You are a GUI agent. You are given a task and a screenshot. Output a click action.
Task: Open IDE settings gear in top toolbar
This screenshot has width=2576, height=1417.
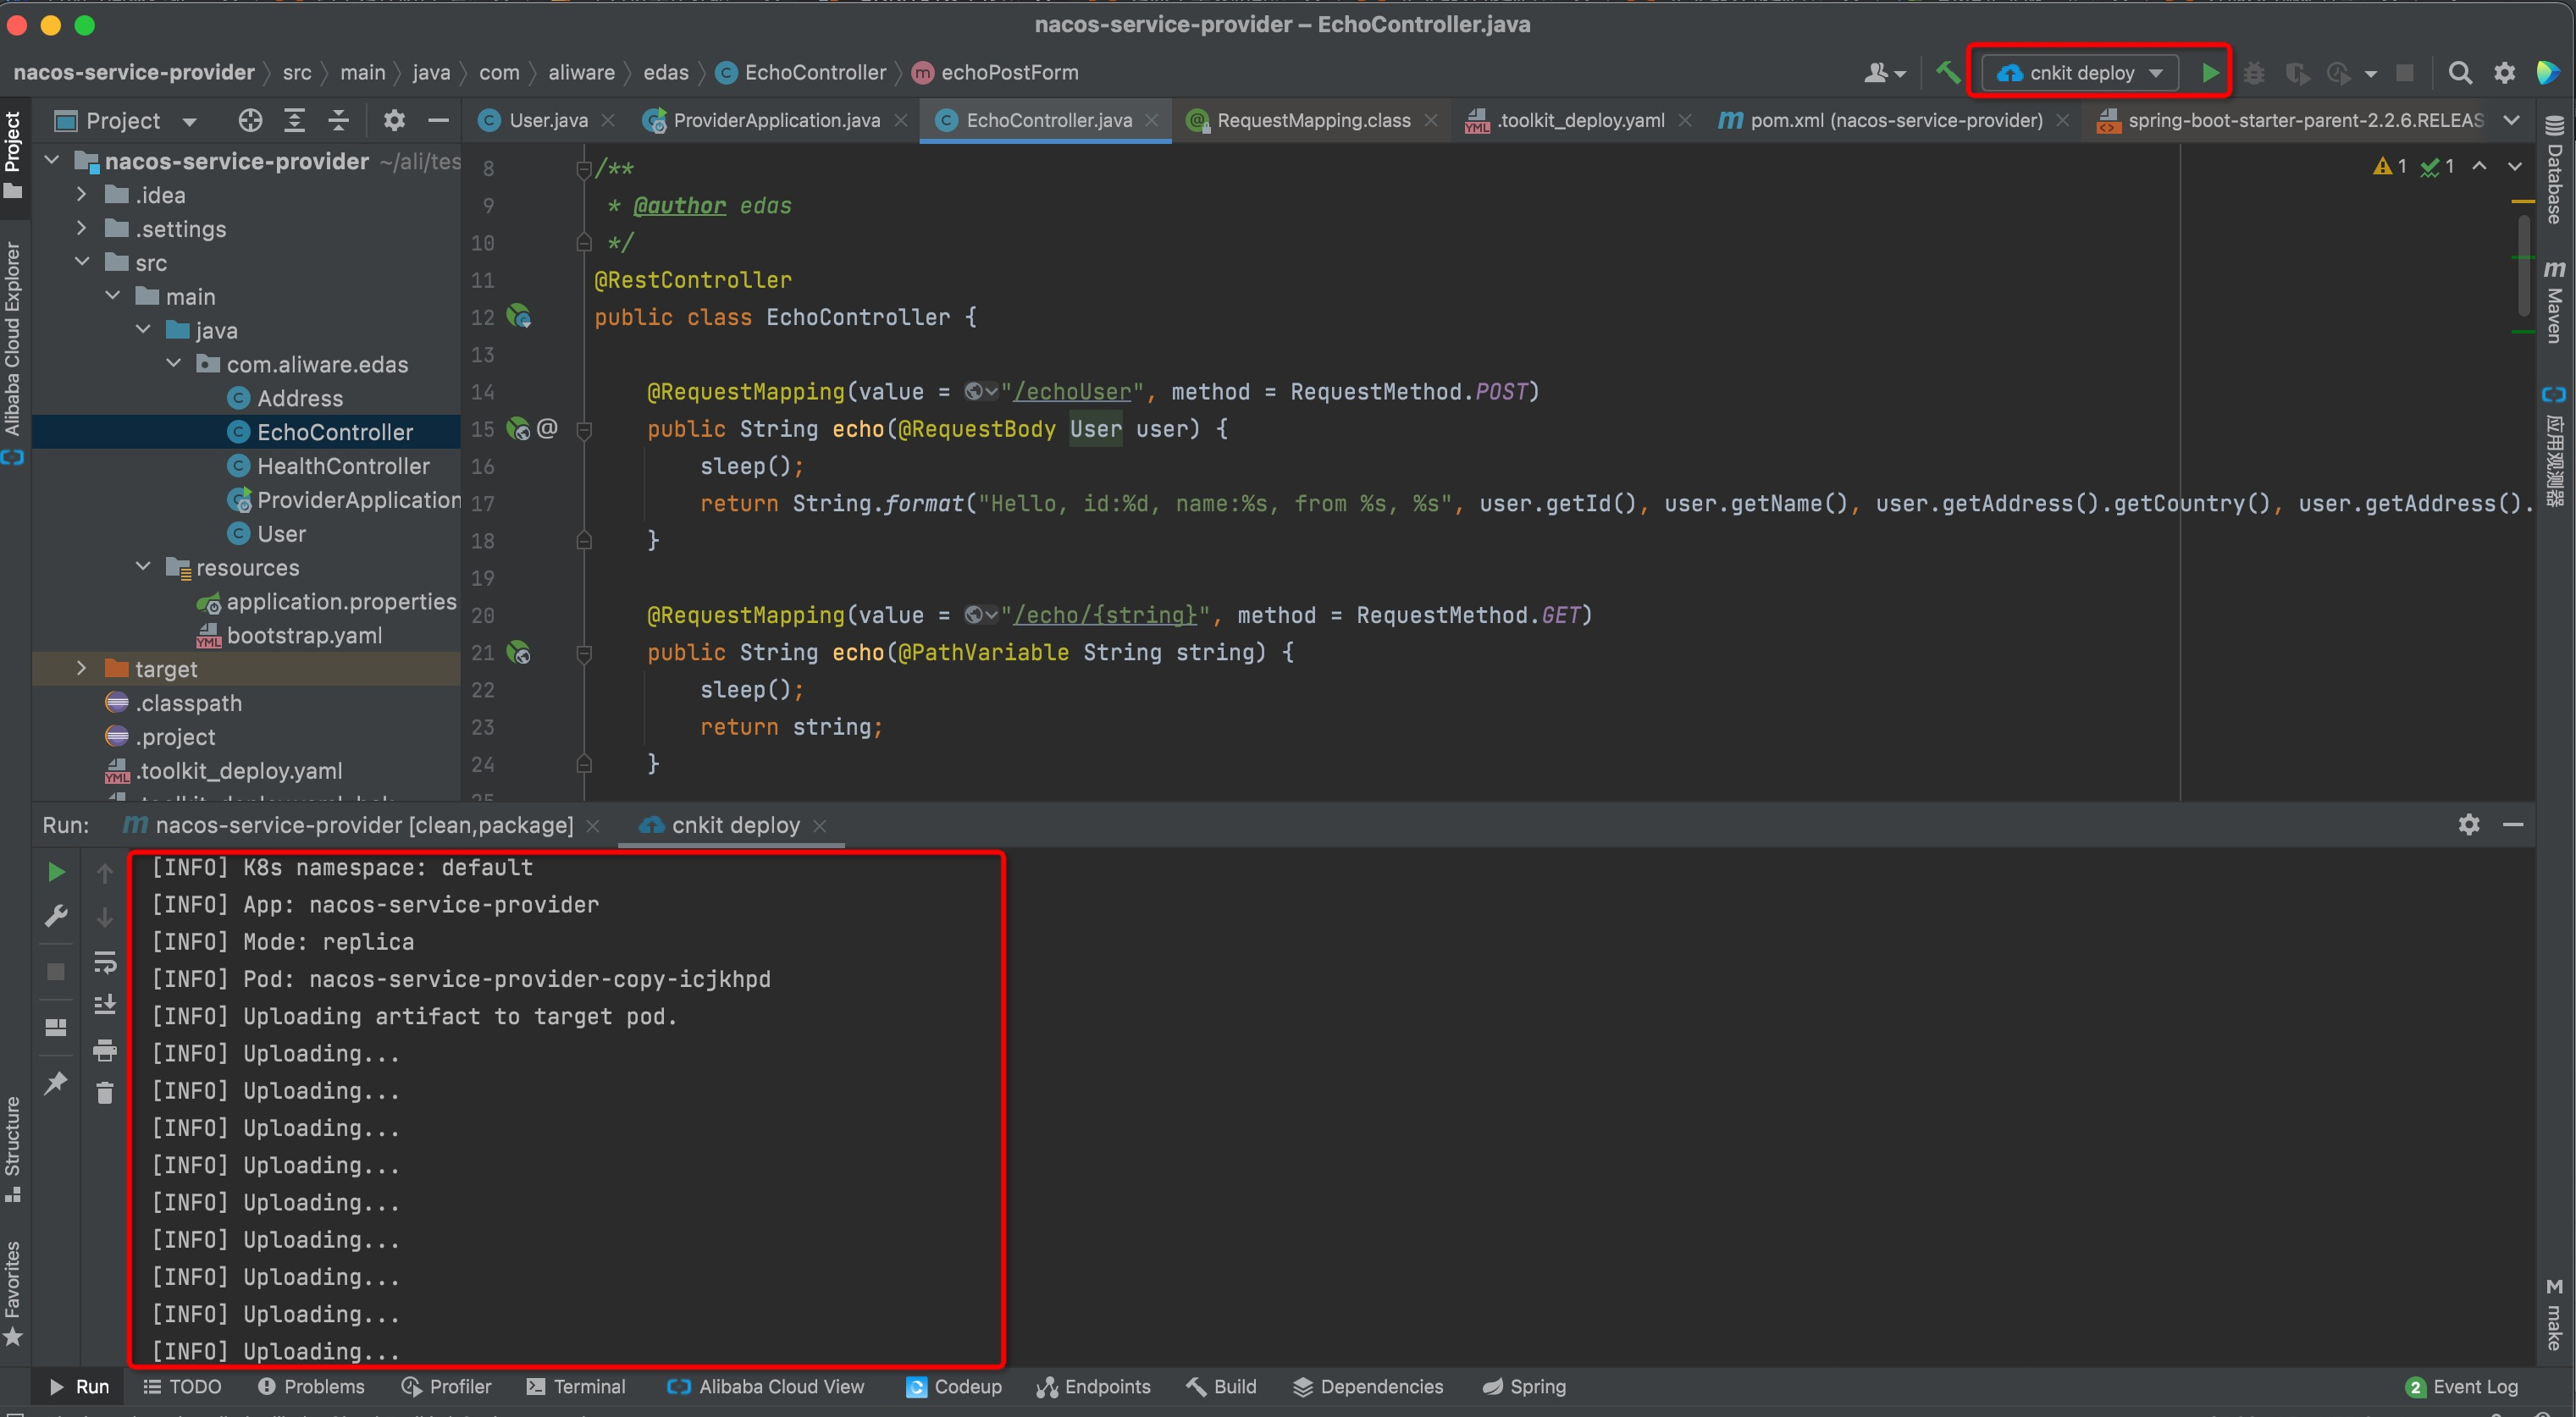2504,73
